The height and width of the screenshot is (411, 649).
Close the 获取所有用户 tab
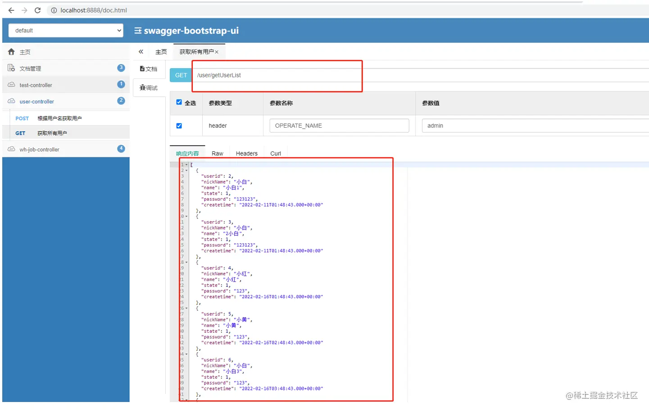pyautogui.click(x=217, y=52)
